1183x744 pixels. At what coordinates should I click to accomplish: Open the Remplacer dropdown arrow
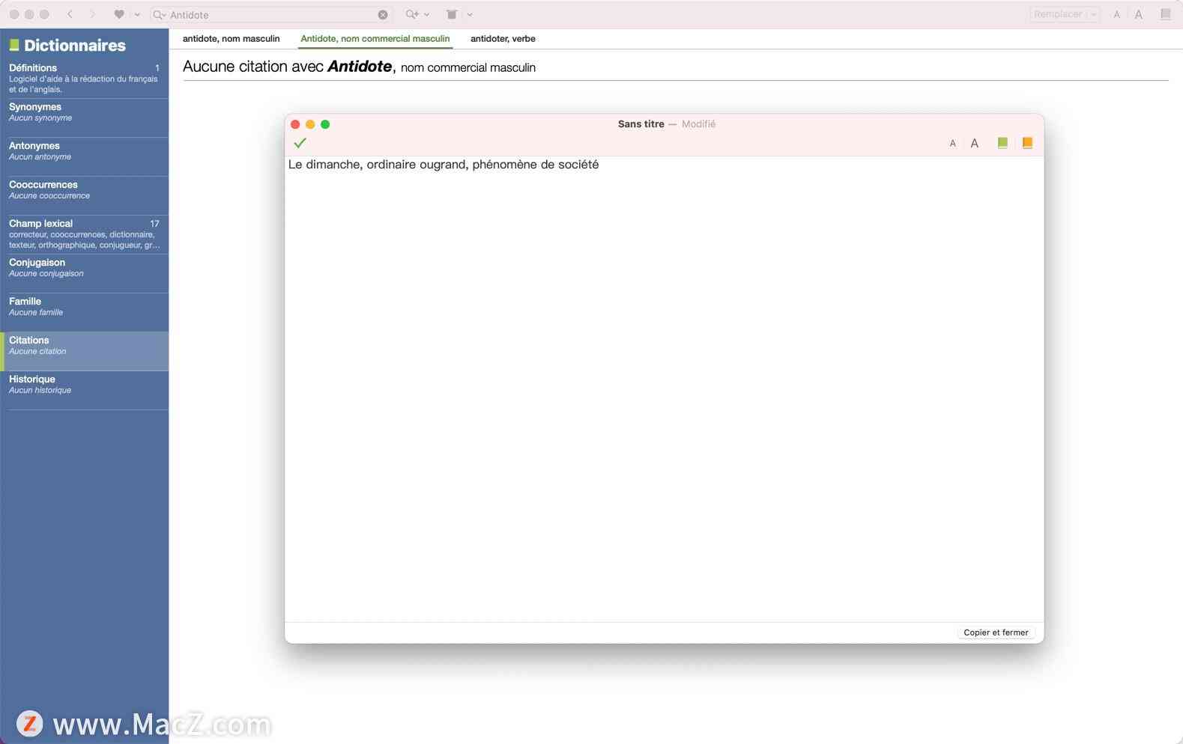1094,14
